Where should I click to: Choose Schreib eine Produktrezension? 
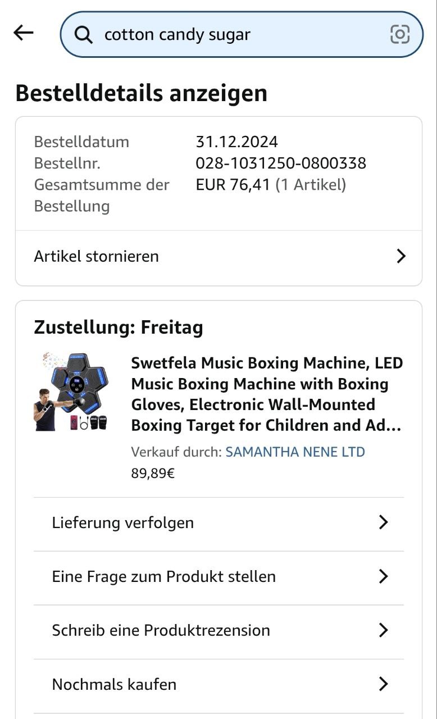point(161,630)
